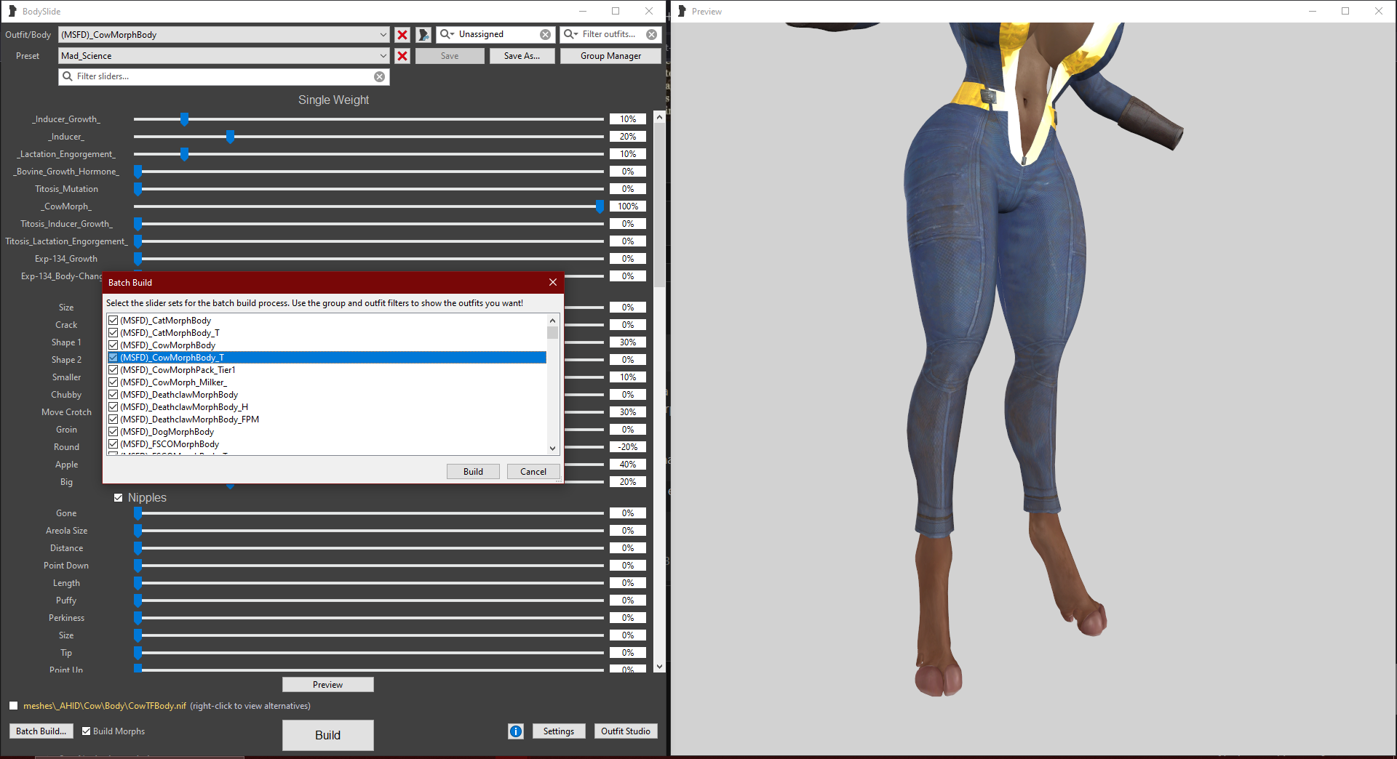Open the outfit filter search icon
The image size is (1397, 759).
coord(570,34)
